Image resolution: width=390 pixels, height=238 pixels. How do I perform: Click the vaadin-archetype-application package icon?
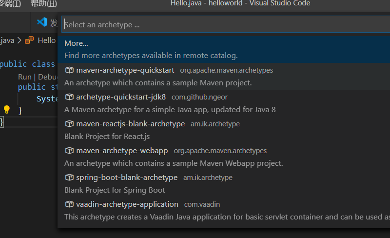69,204
